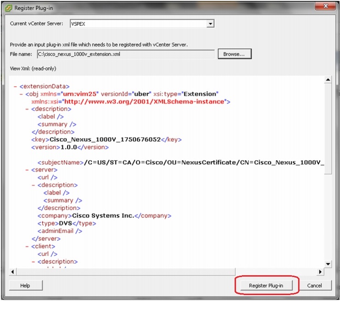Viewport: 340px width, 311px height.
Task: Collapse the first description XML node
Action: [27, 109]
